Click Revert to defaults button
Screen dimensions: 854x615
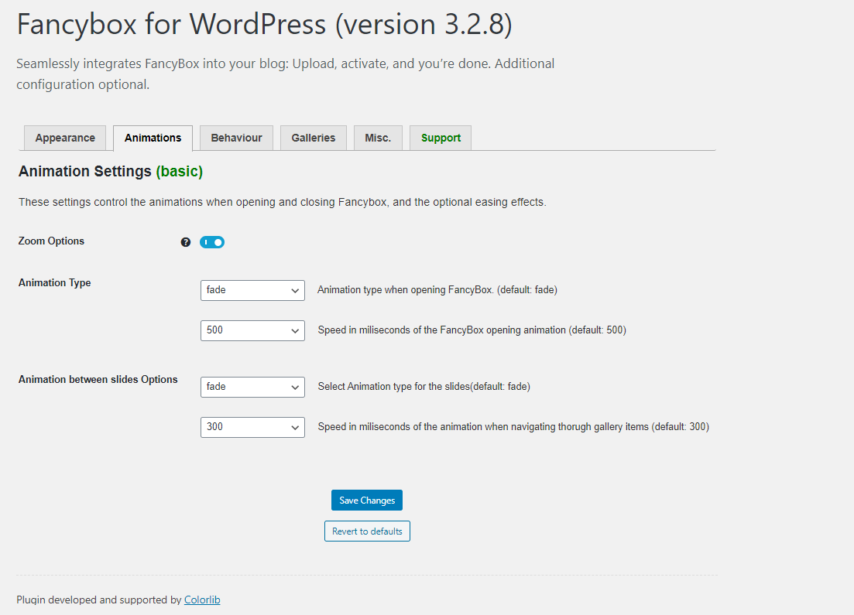point(367,531)
